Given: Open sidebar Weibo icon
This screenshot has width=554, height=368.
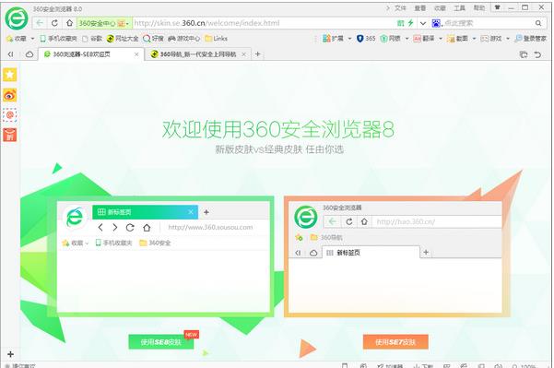Looking at the screenshot, I should tap(10, 95).
